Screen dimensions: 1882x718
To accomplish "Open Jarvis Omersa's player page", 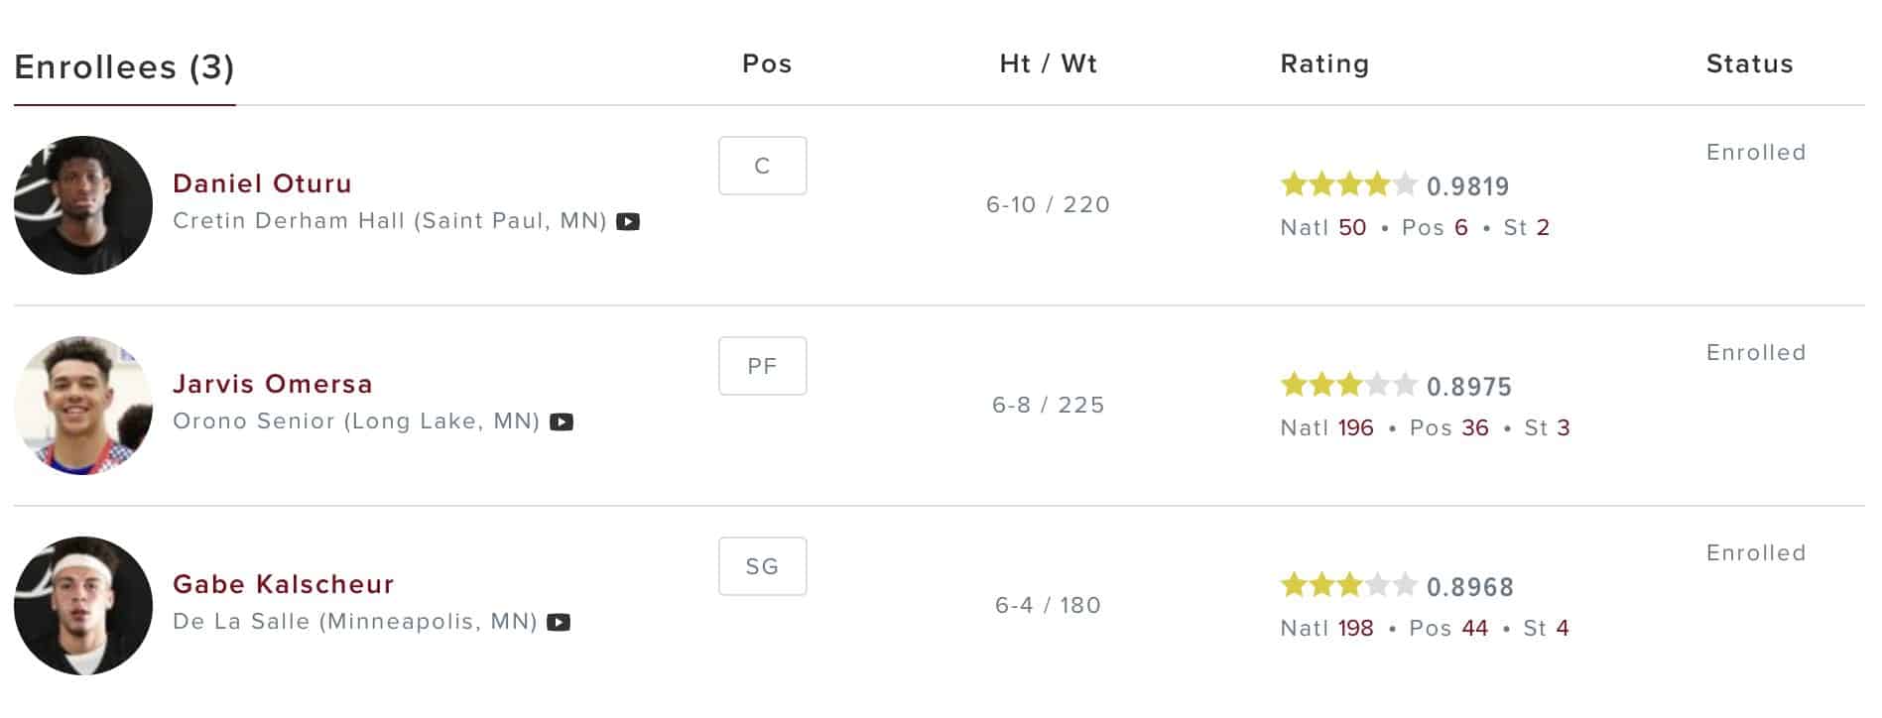I will pos(273,384).
